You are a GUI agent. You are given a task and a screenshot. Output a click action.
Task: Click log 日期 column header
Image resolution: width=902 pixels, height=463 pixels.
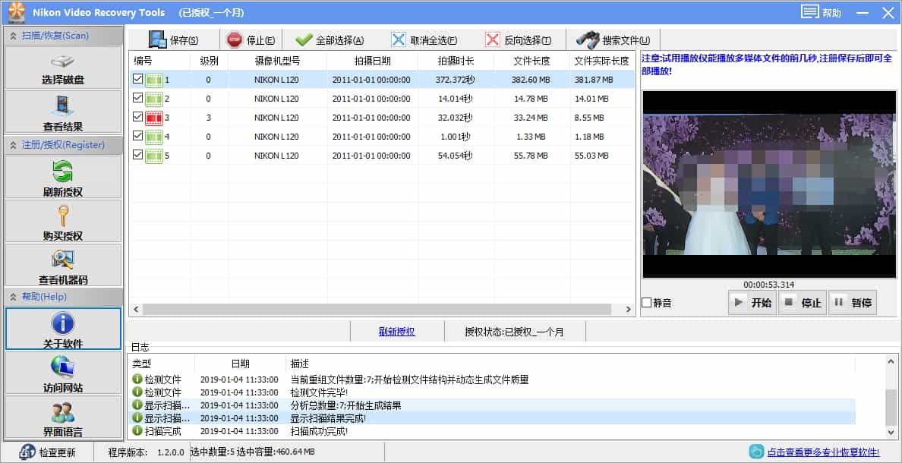pos(241,364)
